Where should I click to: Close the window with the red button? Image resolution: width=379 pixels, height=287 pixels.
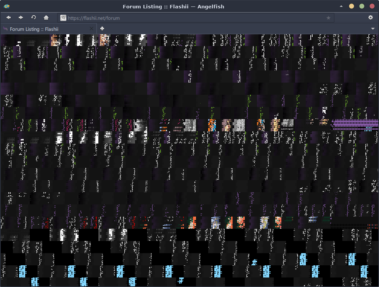(372, 6)
